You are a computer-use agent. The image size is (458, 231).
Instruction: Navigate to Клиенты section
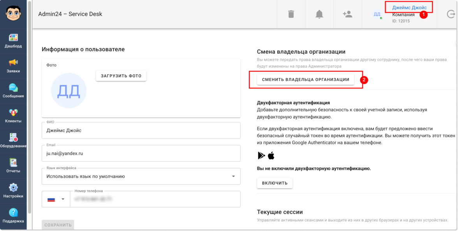(13, 116)
